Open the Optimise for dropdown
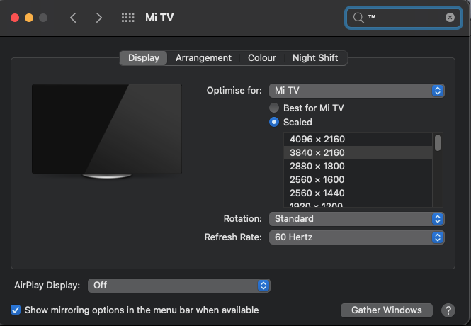The width and height of the screenshot is (471, 326). point(356,91)
